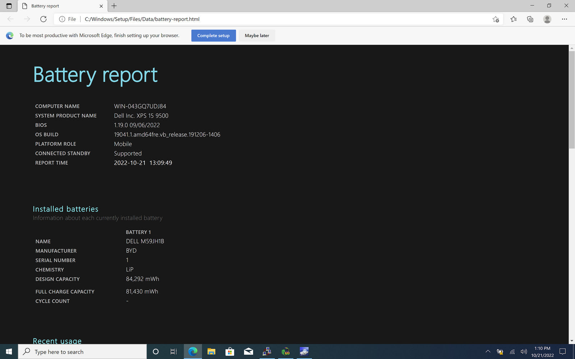Click the power/battery tray icon

[500, 352]
